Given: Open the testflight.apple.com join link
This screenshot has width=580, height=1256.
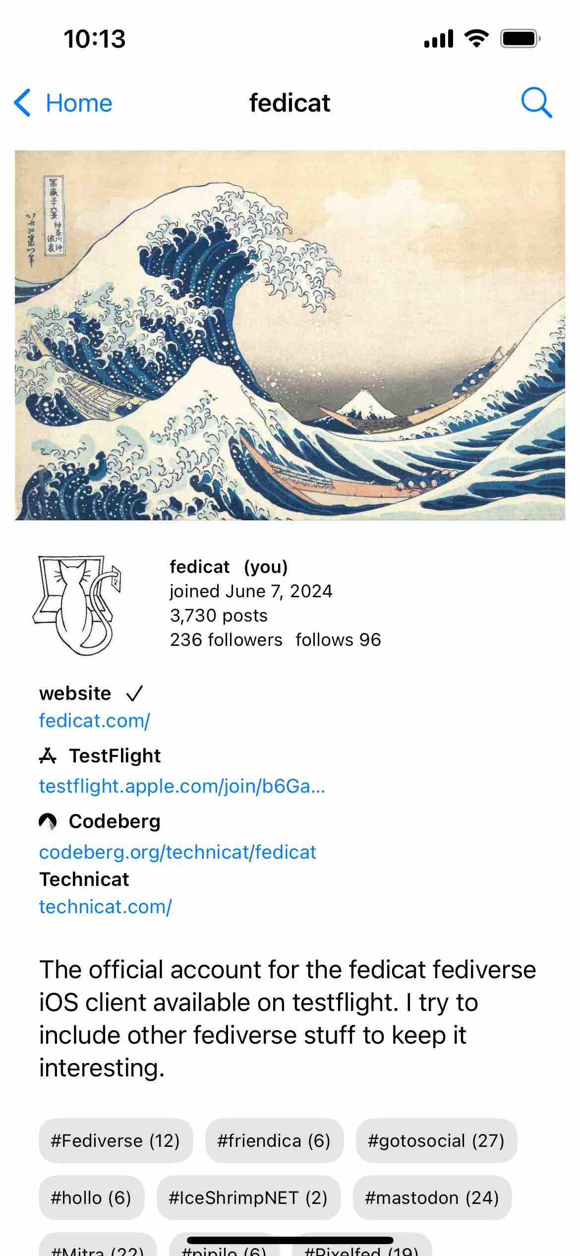Looking at the screenshot, I should click(182, 786).
